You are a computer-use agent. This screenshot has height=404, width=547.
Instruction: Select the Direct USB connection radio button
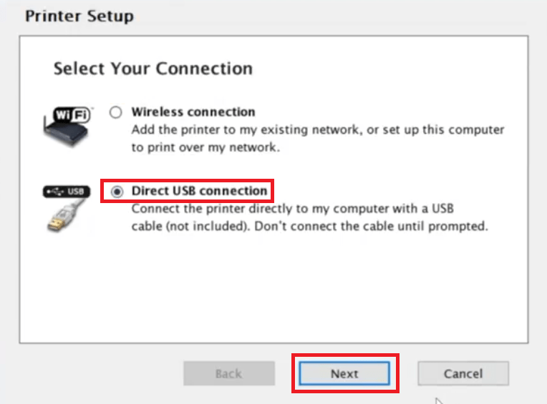(x=117, y=191)
